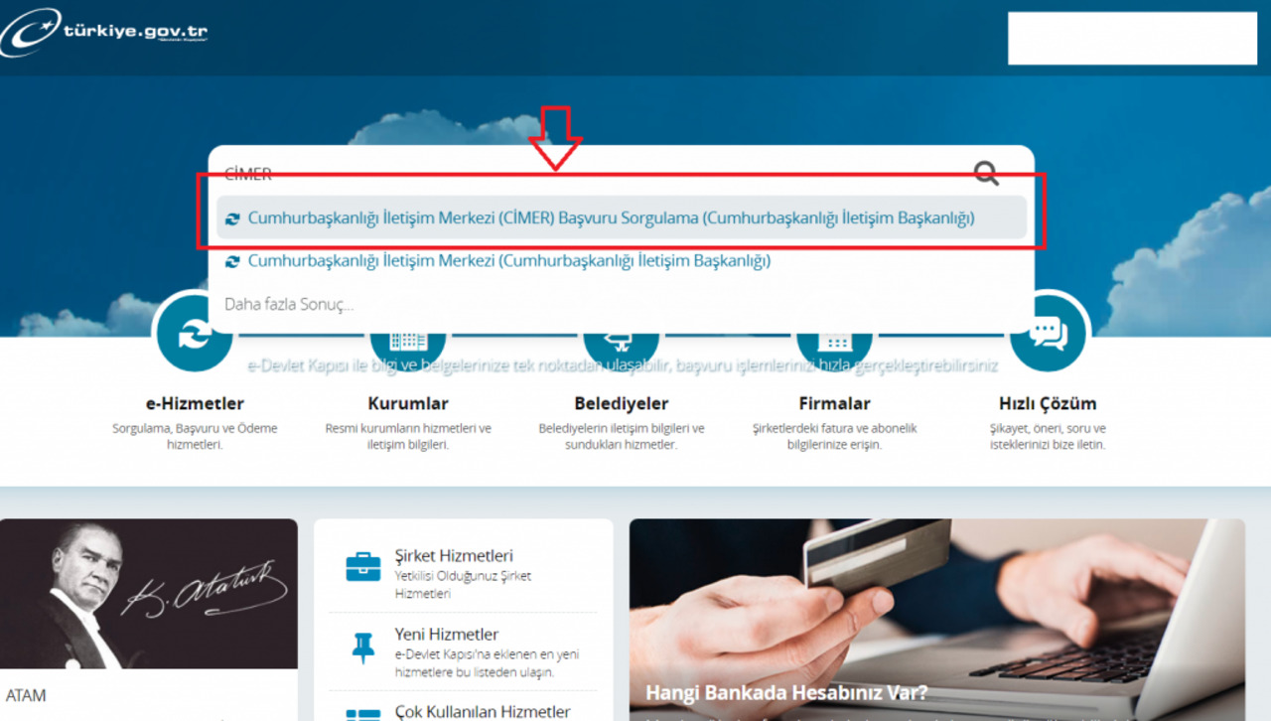1271x721 pixels.
Task: Click the Şirket Hizmetleri briefcase icon
Action: click(362, 568)
